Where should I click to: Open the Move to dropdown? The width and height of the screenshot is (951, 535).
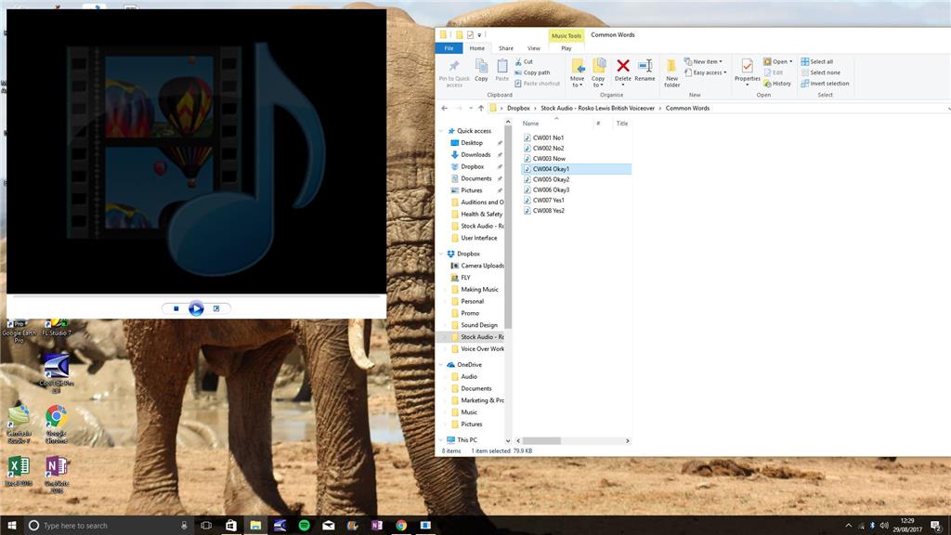coord(577,72)
